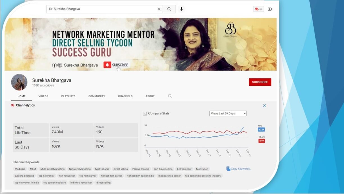Click the india top networker keyword
The height and width of the screenshot is (194, 344).
coord(81,182)
